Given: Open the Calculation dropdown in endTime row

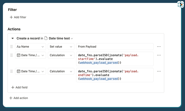Looking at the screenshot, I should [x=61, y=71].
